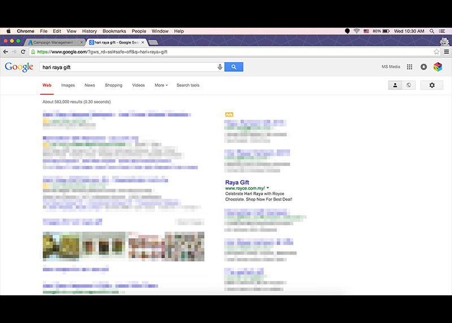This screenshot has width=452, height=323.
Task: Click the Google logo
Action: tap(19, 67)
